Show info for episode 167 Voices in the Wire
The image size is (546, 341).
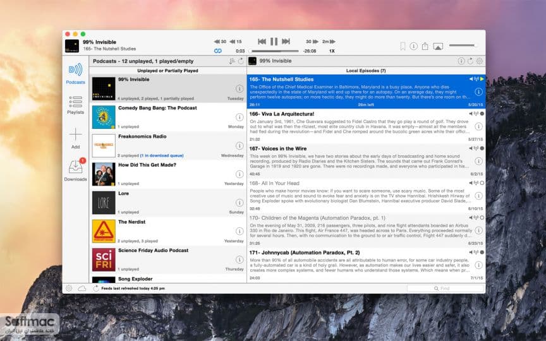(479, 161)
